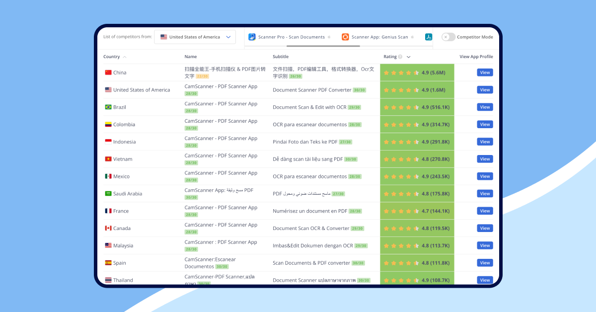
Task: Open the app profile for France
Action: (485, 211)
